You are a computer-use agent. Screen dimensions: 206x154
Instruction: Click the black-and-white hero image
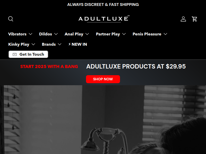[103, 120]
